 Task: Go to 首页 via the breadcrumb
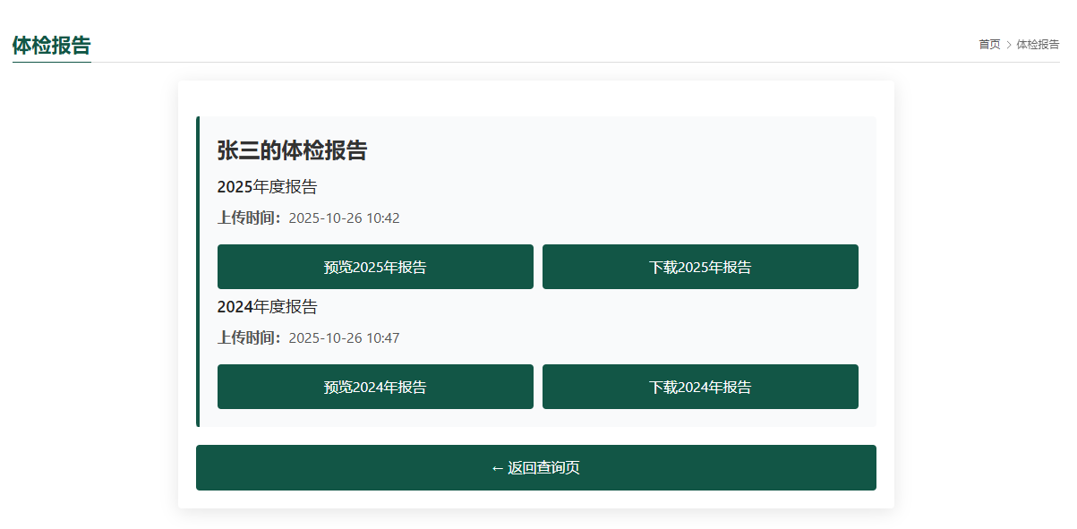pos(989,45)
